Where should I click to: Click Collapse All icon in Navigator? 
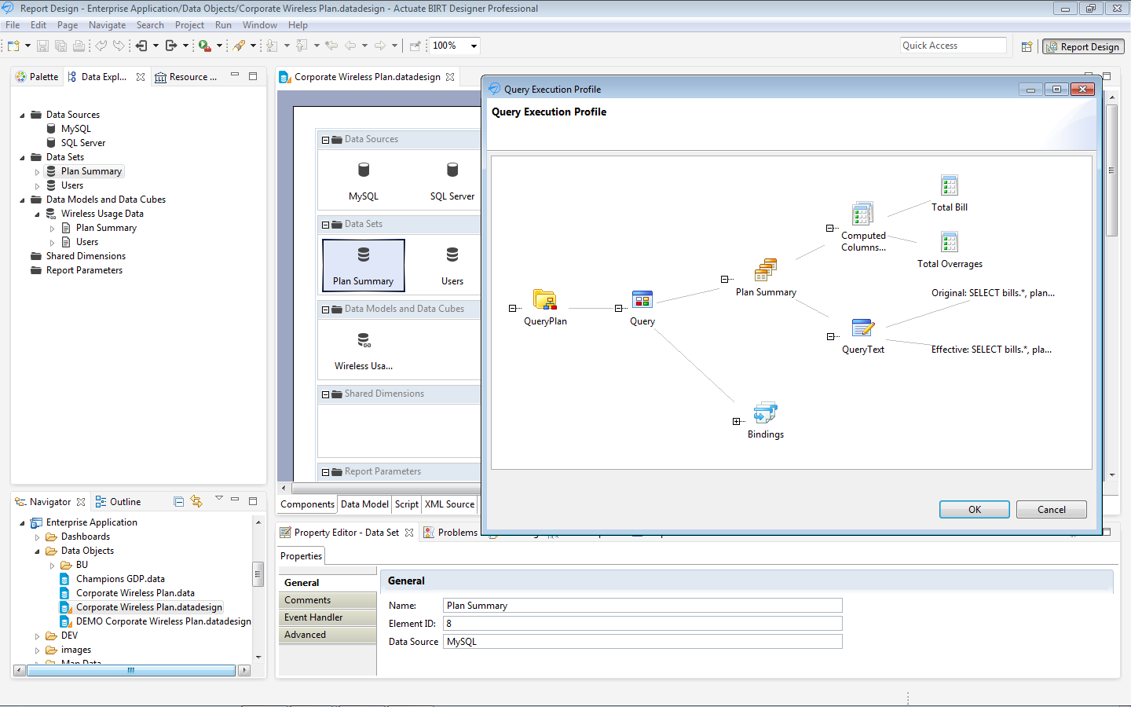pos(178,501)
